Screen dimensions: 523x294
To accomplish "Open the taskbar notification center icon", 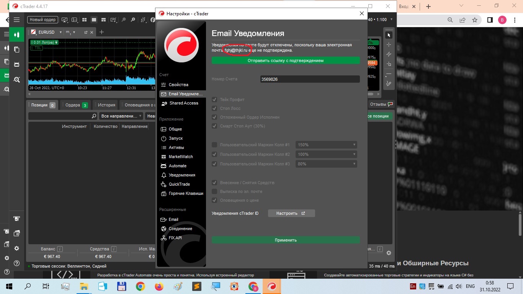I will pos(510,286).
